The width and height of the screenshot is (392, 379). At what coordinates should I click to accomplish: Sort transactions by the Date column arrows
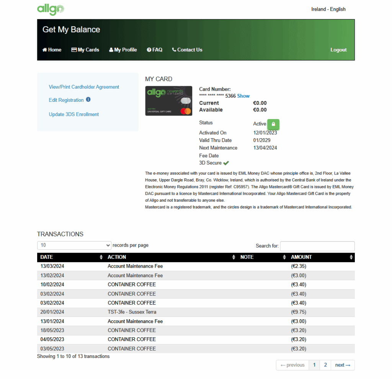click(101, 257)
